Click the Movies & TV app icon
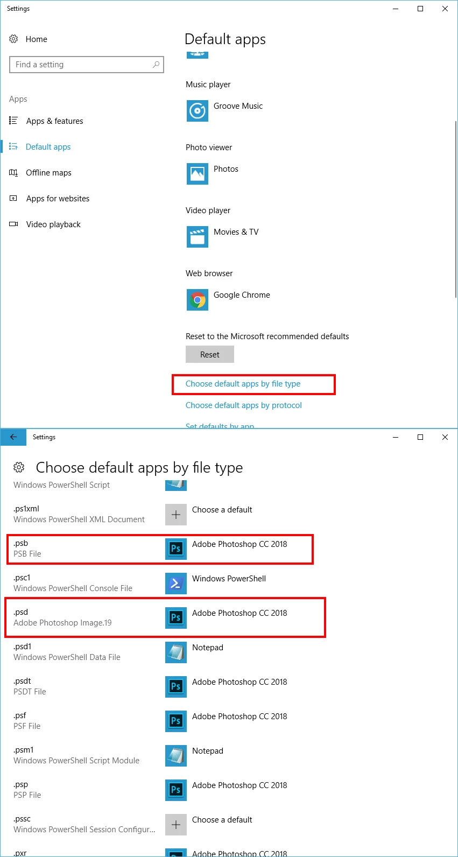 (198, 237)
